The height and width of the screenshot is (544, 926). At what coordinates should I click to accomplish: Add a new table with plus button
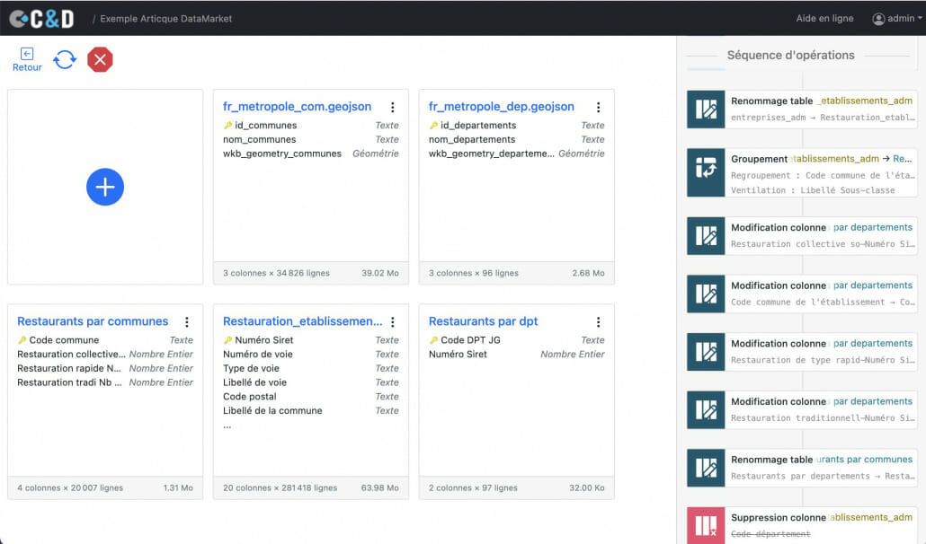coord(105,187)
